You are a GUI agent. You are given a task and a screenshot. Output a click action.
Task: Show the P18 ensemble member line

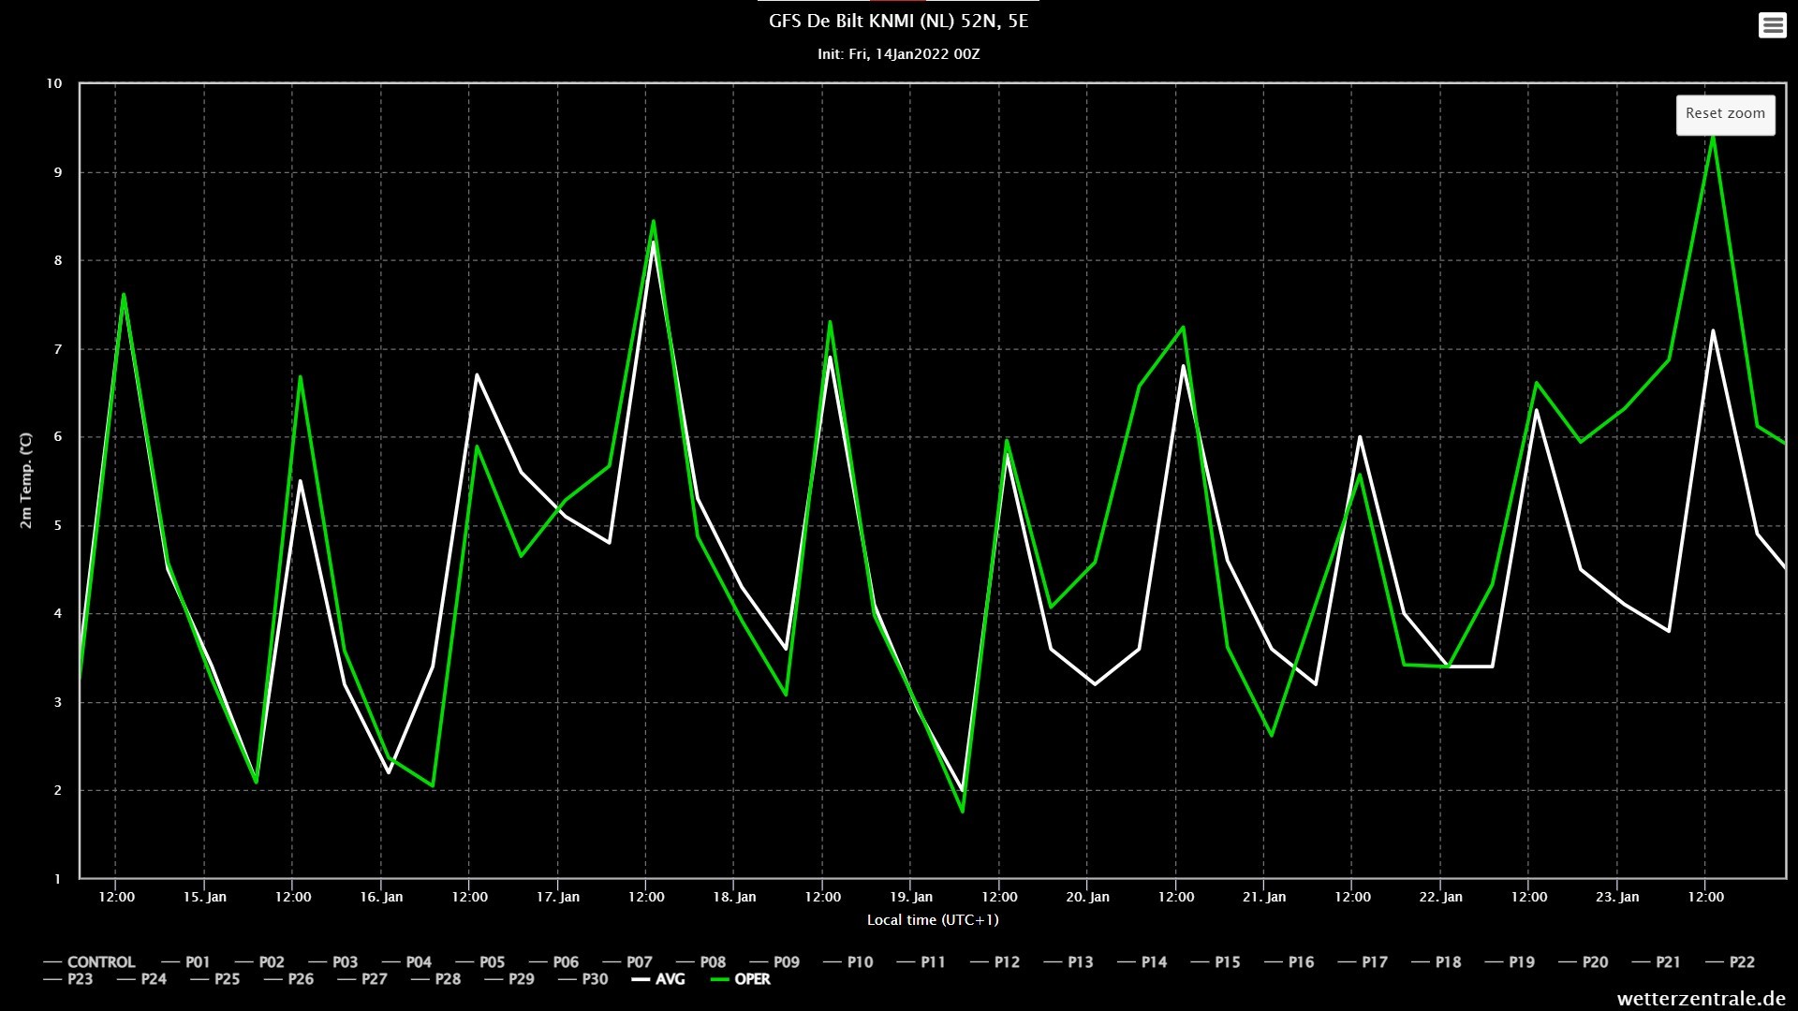point(1448,962)
